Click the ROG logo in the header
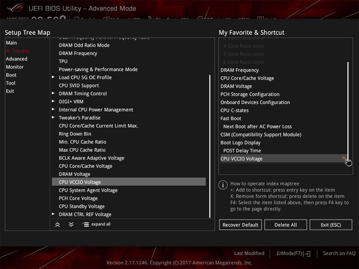Viewport: 359px width, 269px height. [x=15, y=8]
